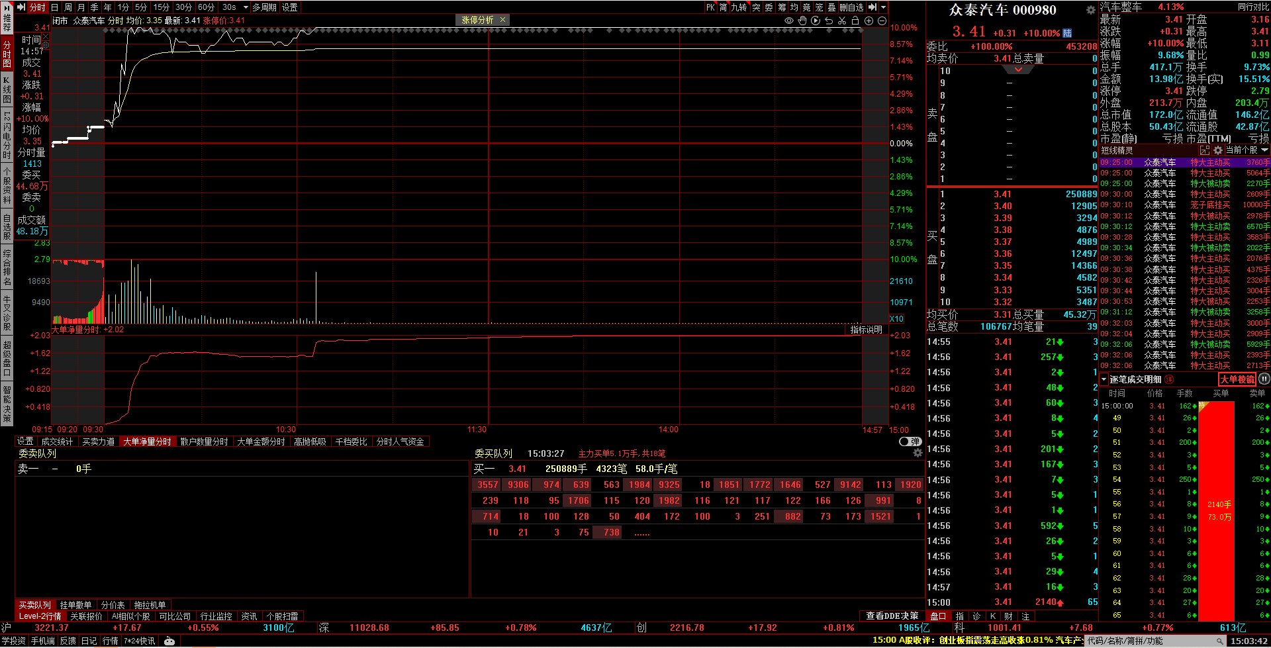Select the 分时 chart tab
The width and height of the screenshot is (1271, 648).
38,7
